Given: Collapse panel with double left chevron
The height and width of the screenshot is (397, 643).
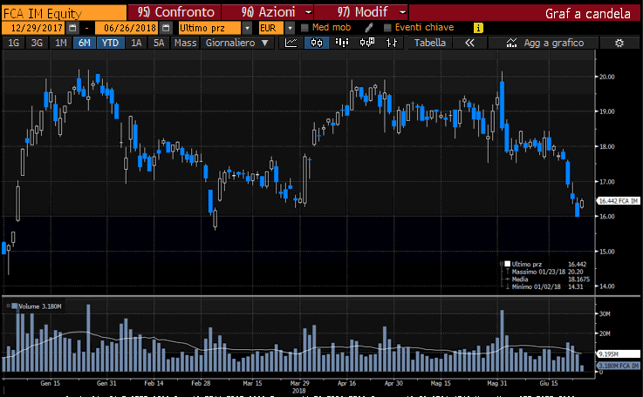Looking at the screenshot, I should [470, 43].
